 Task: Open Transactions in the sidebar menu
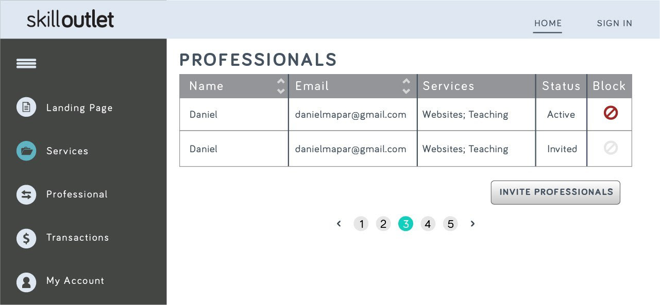pos(77,238)
